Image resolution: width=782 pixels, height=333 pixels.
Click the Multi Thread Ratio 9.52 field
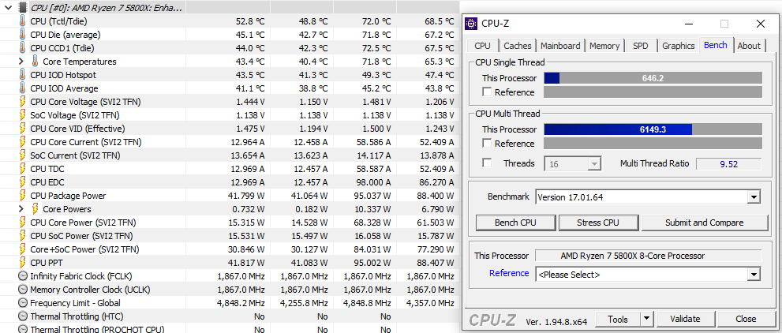tap(728, 163)
